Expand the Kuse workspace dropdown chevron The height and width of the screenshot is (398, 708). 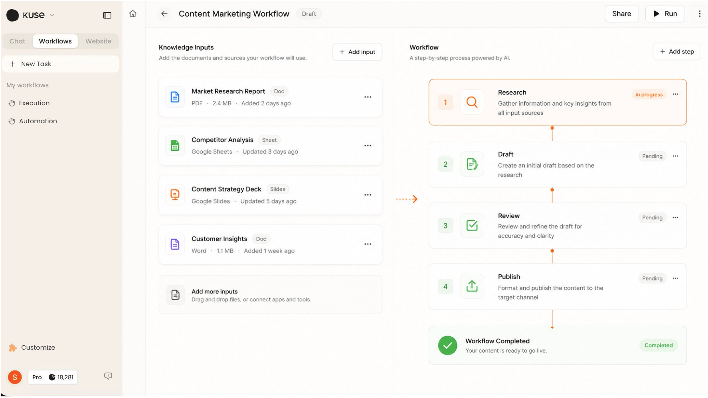coord(52,16)
